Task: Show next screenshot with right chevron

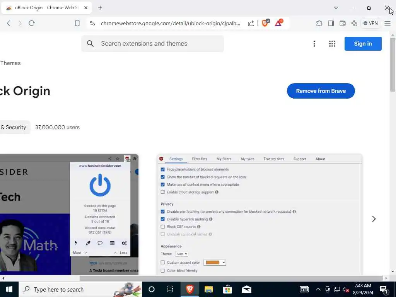Action: pyautogui.click(x=374, y=219)
